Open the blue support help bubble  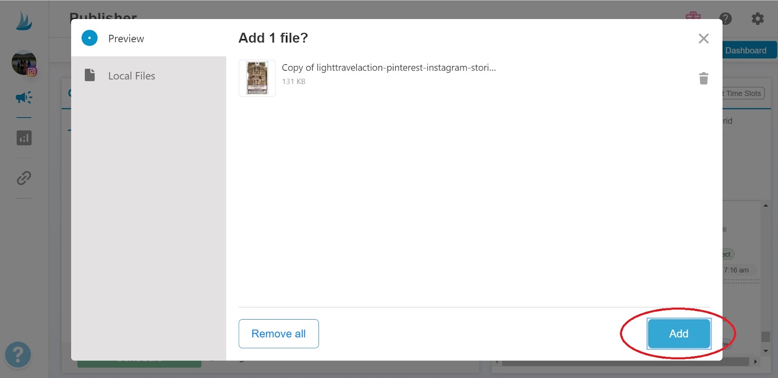(18, 355)
